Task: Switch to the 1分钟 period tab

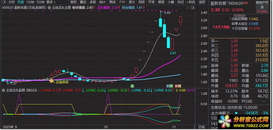Action: click(30, 2)
